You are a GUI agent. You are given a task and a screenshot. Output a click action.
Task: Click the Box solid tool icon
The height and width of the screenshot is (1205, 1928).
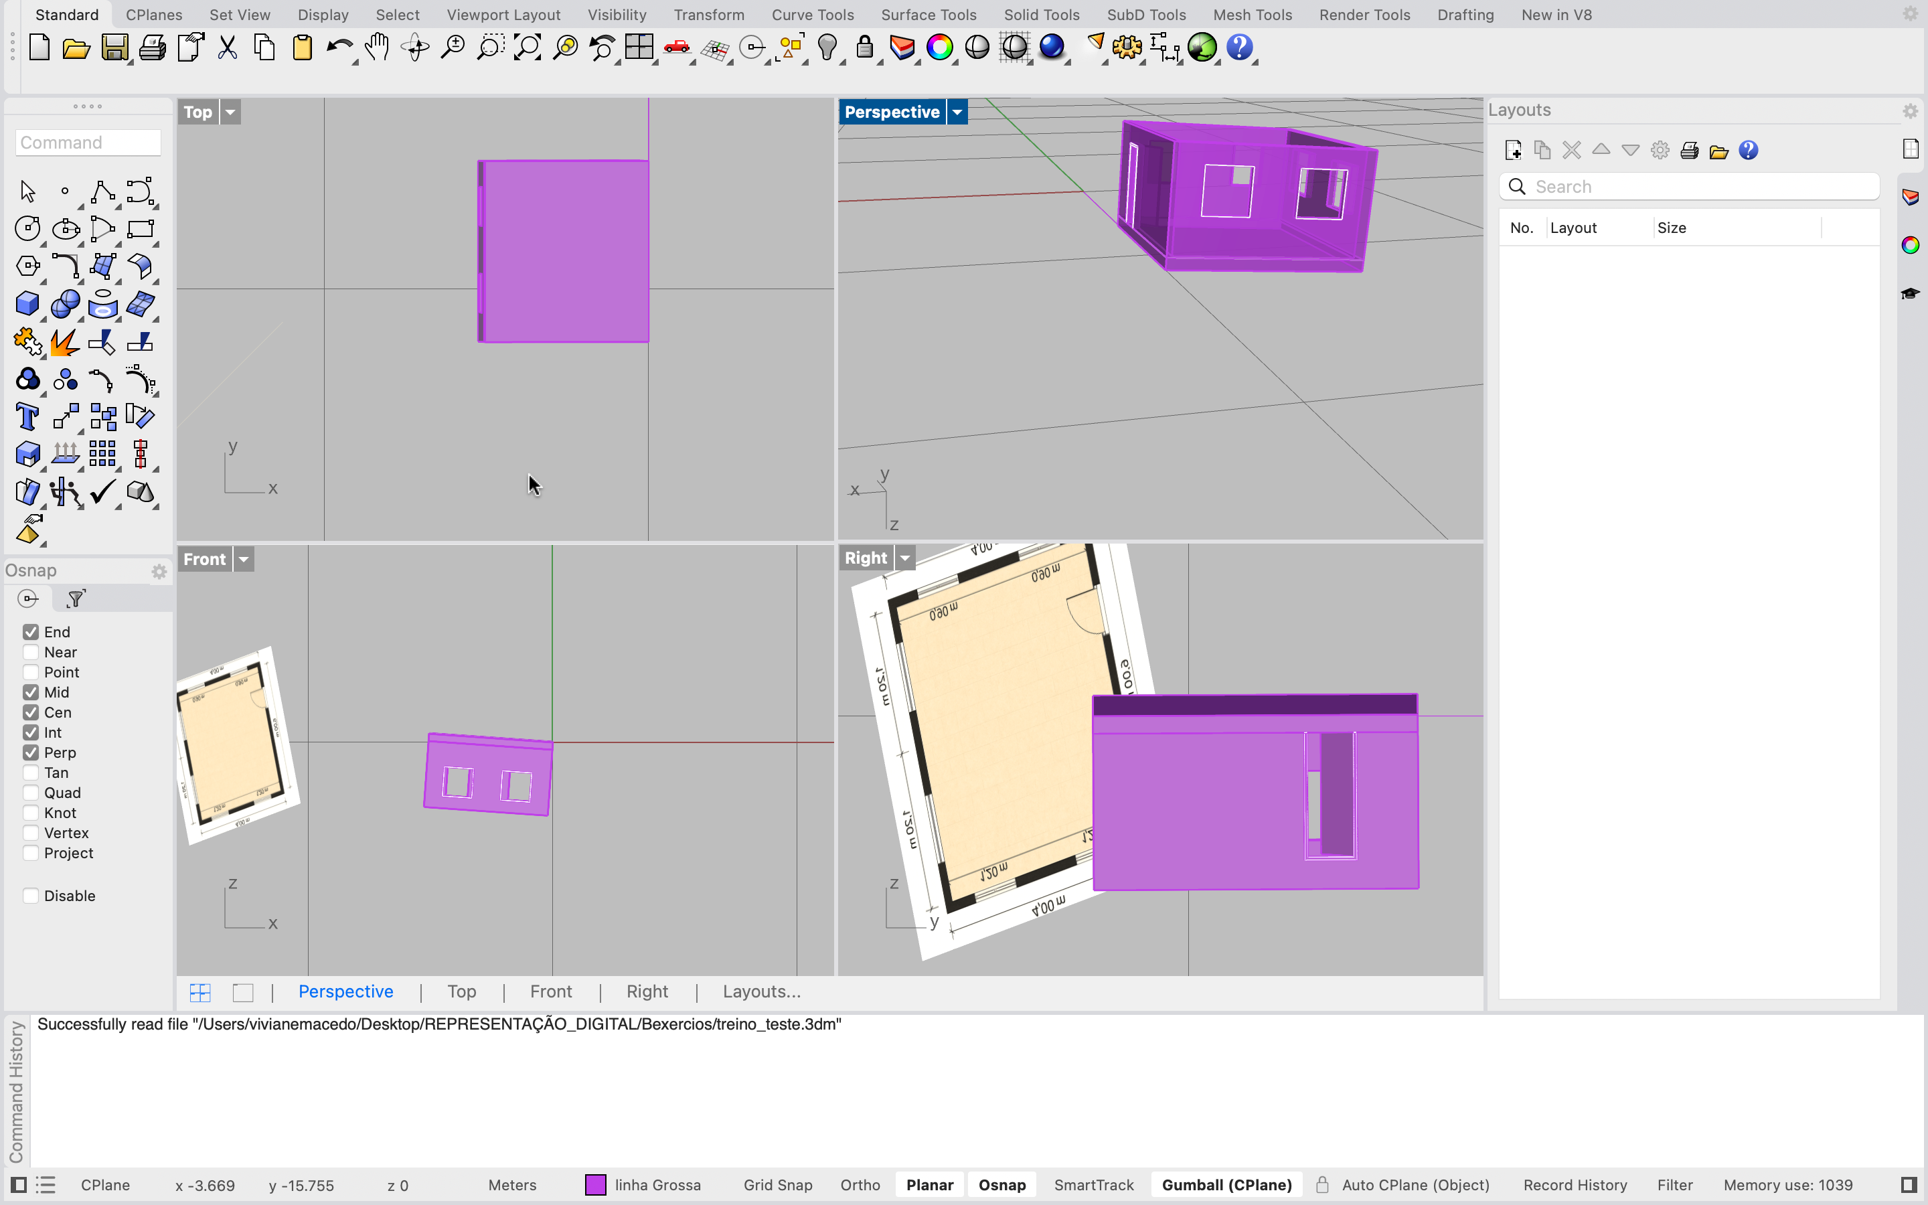pos(27,304)
